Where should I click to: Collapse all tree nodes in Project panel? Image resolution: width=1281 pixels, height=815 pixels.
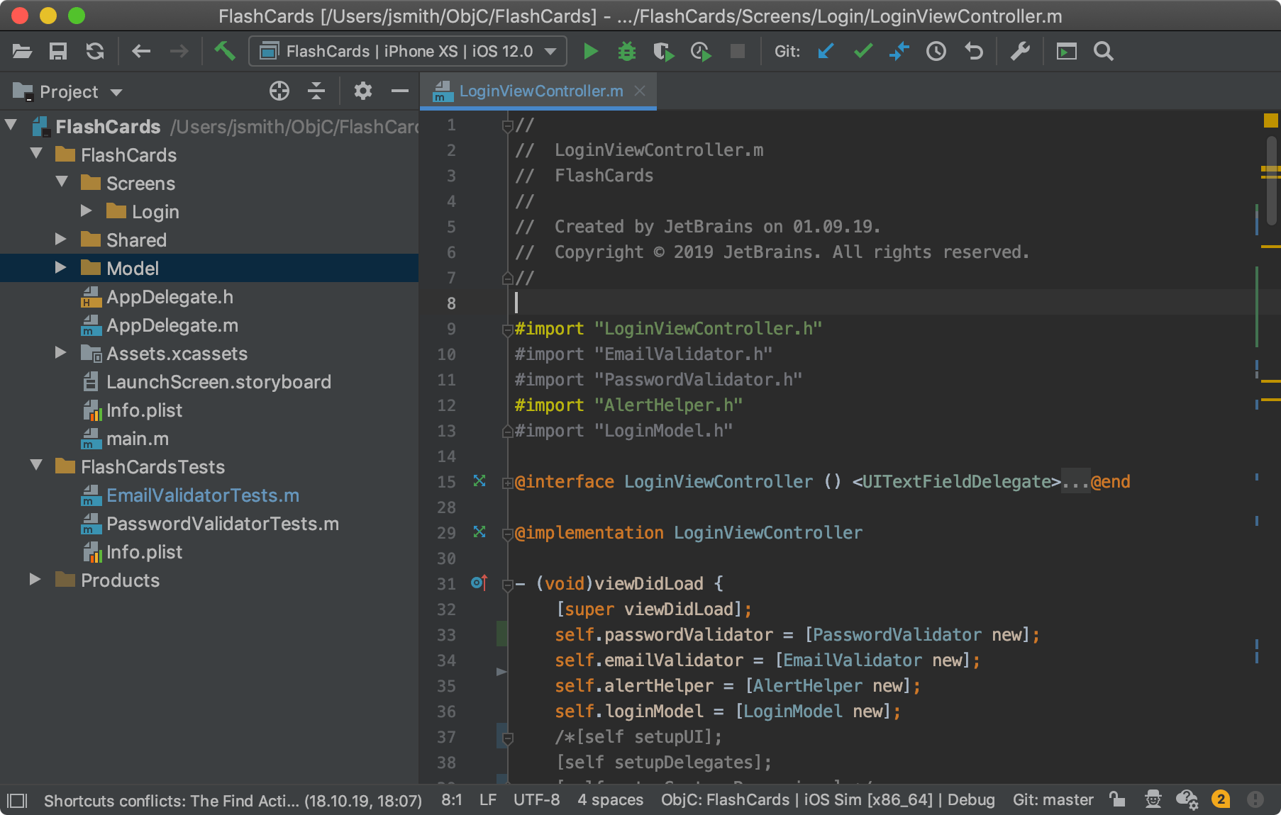[x=316, y=91]
